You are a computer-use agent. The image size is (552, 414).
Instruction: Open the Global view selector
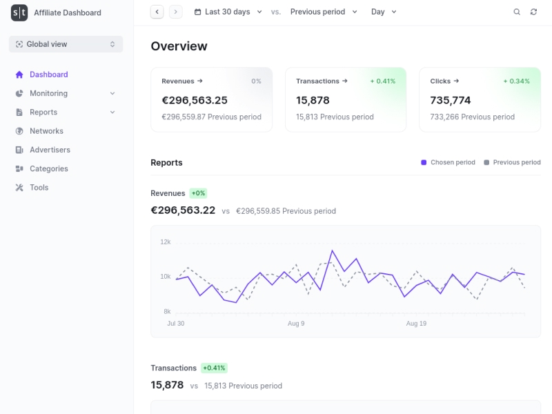pos(66,44)
